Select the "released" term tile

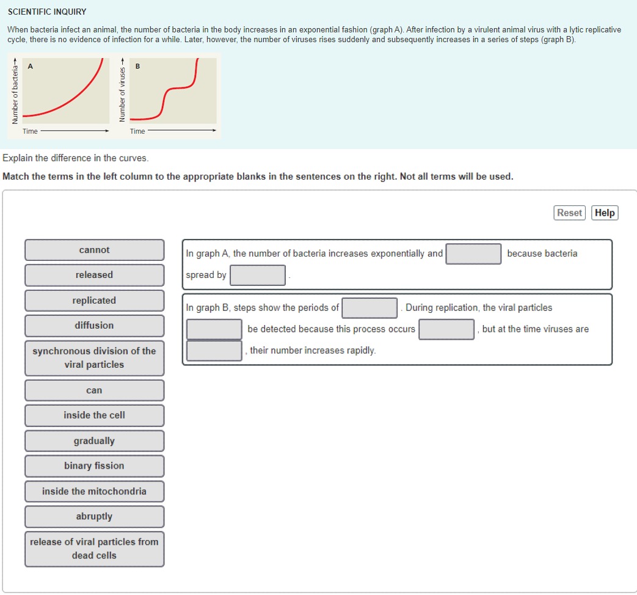(94, 275)
